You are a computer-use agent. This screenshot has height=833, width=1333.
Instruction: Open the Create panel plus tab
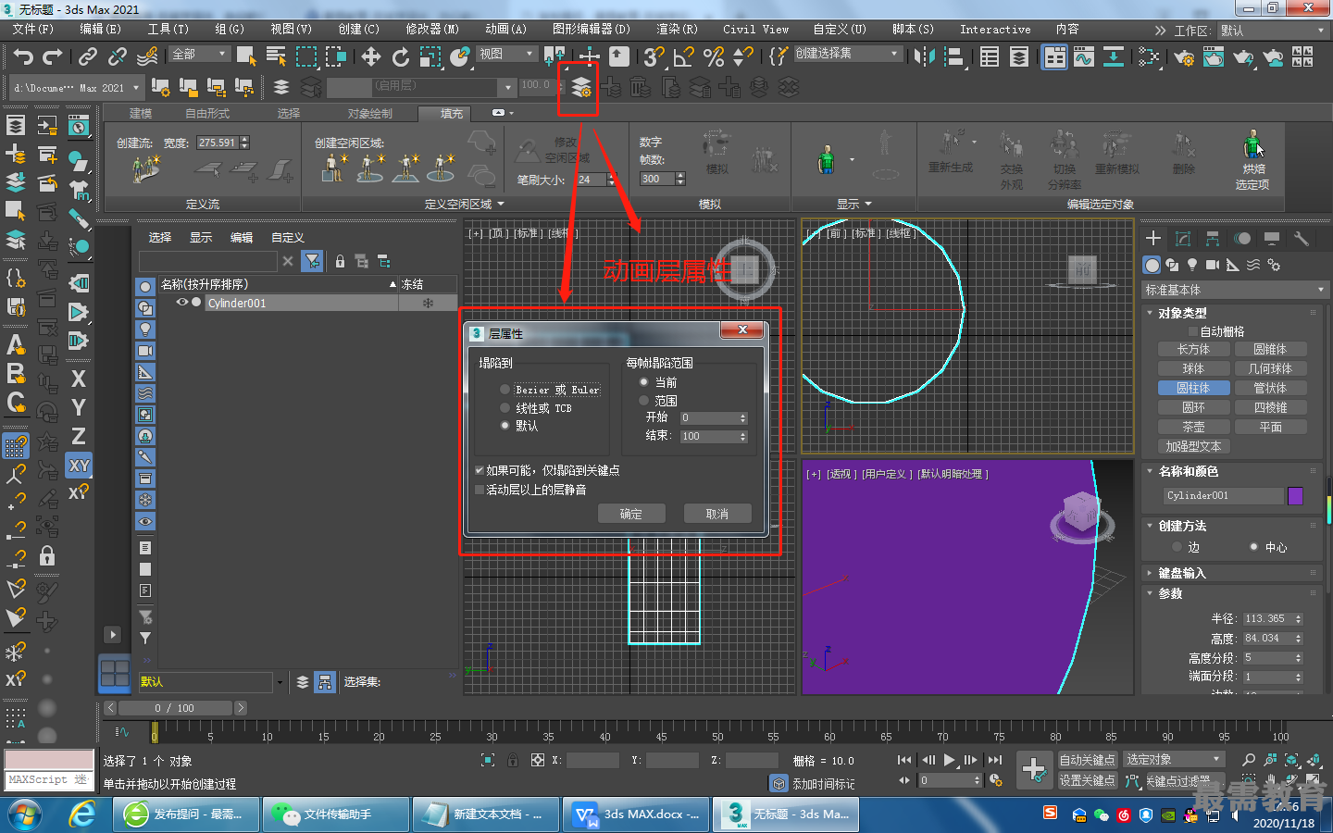pyautogui.click(x=1153, y=238)
